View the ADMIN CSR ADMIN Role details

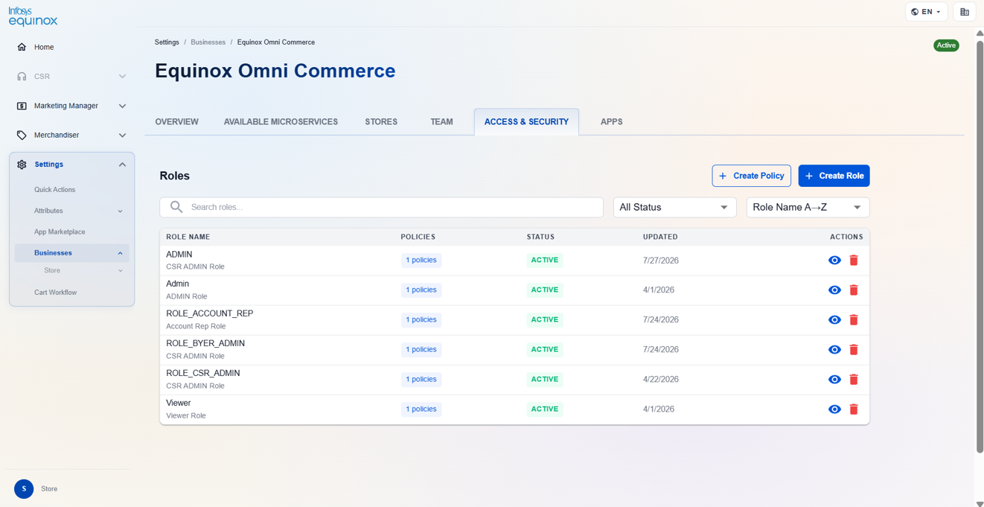834,261
